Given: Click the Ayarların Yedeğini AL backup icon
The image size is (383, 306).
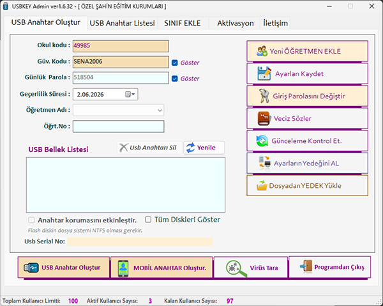Looking at the screenshot, I should 261,163.
